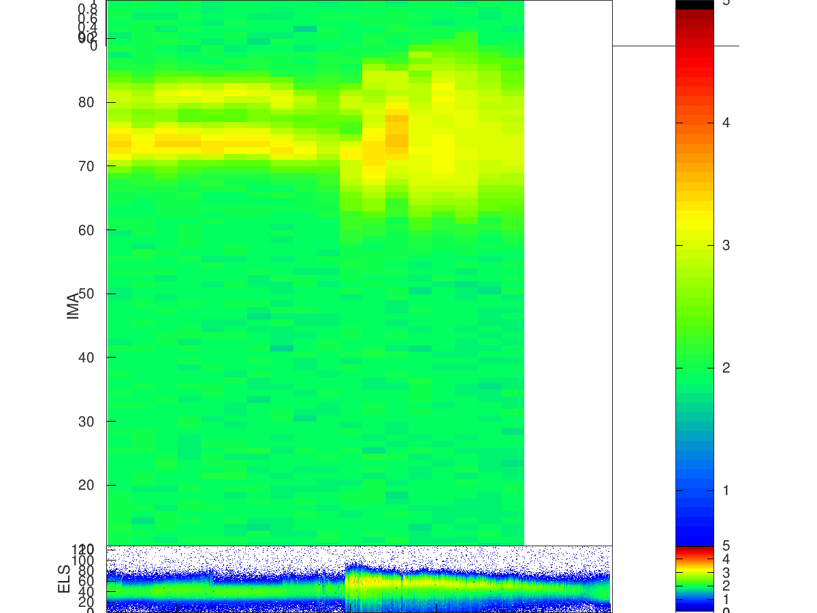Viewport: 817px width, 613px height.
Task: Click the 80 tick on the IMA axis
Action: point(86,102)
